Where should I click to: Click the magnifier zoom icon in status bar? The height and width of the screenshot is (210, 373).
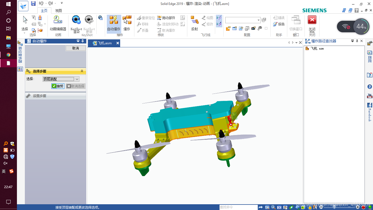click(273, 207)
